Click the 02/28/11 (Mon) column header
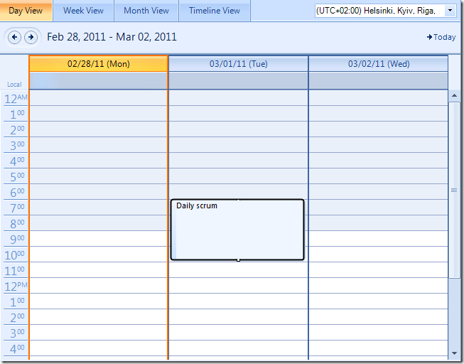The height and width of the screenshot is (364, 464). 99,64
